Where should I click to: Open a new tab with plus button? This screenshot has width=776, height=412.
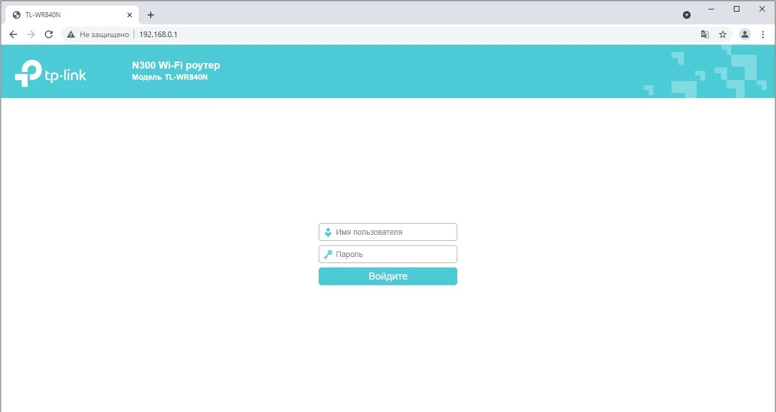tap(151, 15)
